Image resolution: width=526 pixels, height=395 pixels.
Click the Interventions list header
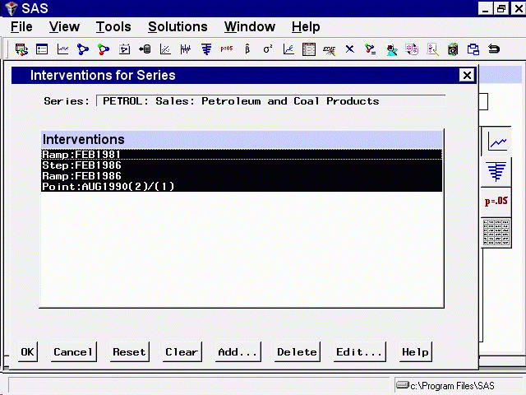coord(242,139)
